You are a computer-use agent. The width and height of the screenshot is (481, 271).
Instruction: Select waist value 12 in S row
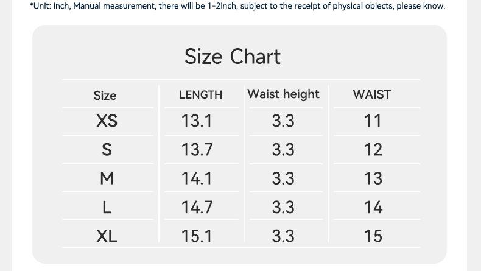click(373, 150)
